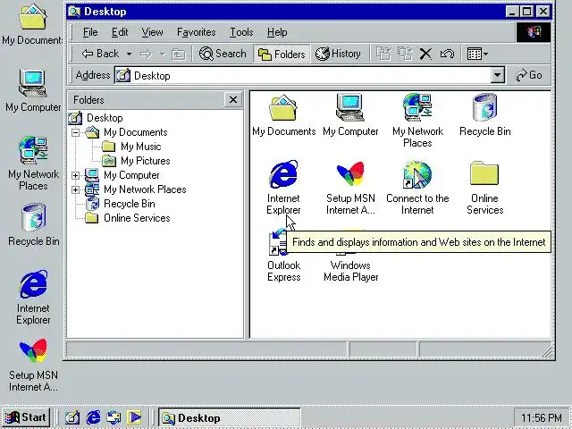Toggle the Folders pane button

(282, 55)
